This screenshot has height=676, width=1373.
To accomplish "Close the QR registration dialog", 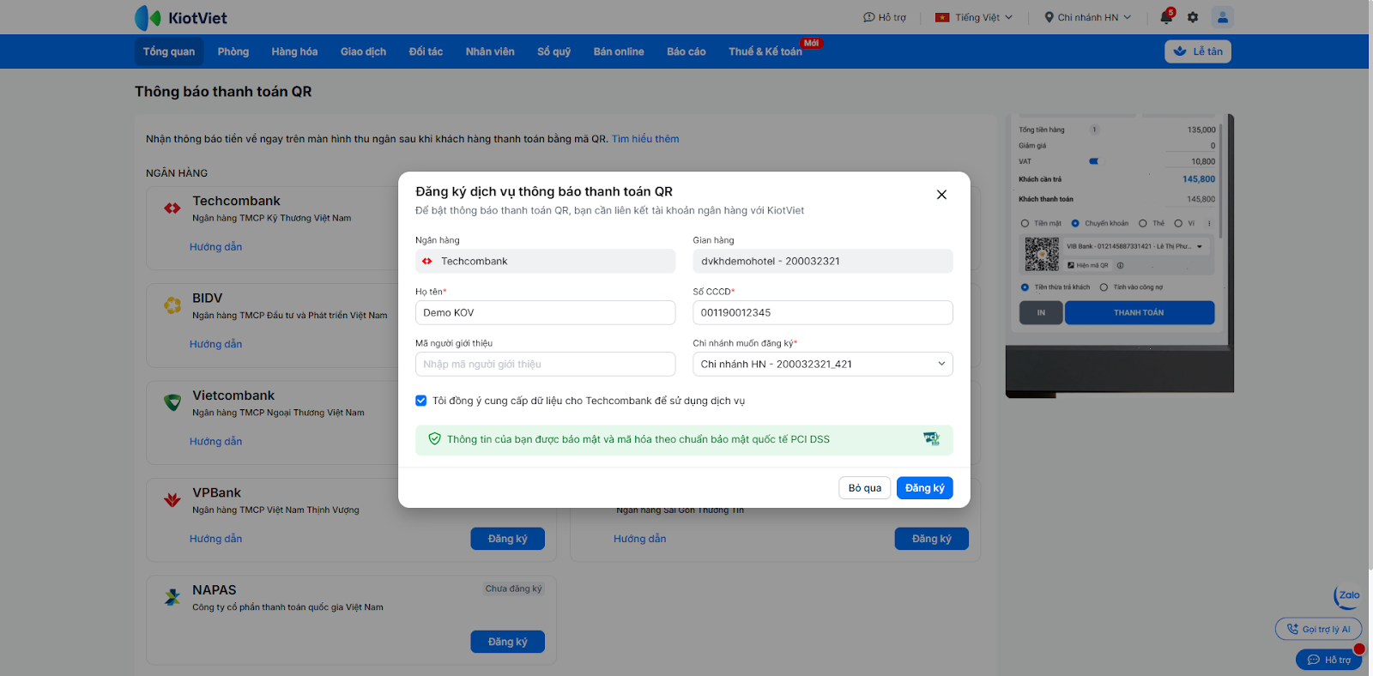I will (x=941, y=195).
